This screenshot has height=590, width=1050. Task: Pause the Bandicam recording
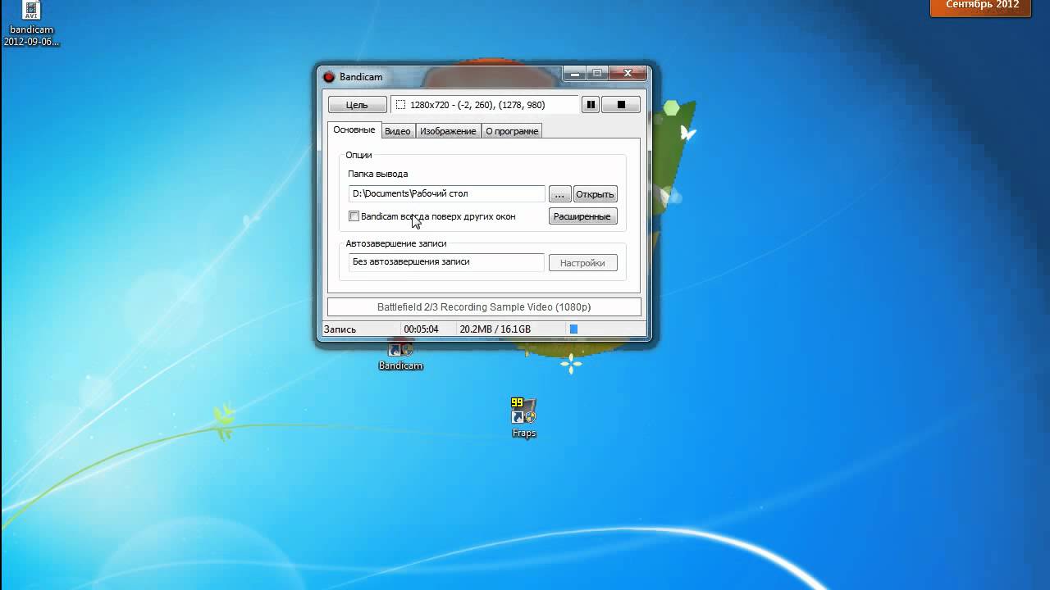click(x=590, y=105)
